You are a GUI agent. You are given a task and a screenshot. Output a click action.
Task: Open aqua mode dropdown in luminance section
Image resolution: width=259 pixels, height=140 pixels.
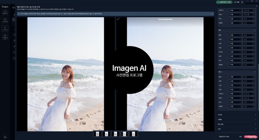click(235, 94)
